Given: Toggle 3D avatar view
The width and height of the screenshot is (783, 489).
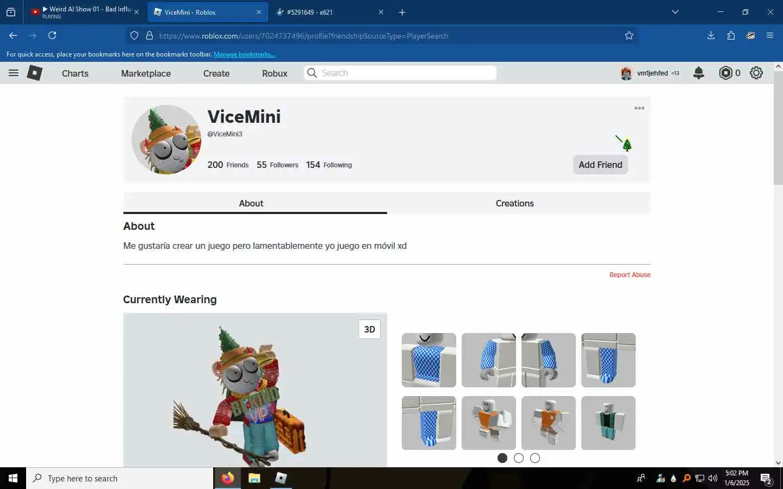Looking at the screenshot, I should point(370,329).
